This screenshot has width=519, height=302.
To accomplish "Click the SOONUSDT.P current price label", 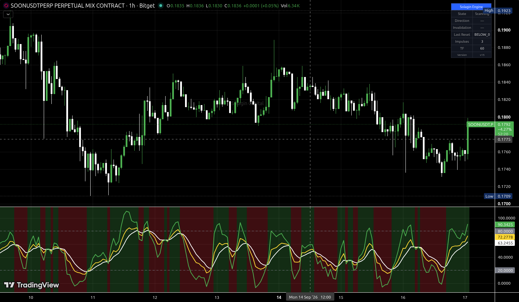I will (x=480, y=124).
